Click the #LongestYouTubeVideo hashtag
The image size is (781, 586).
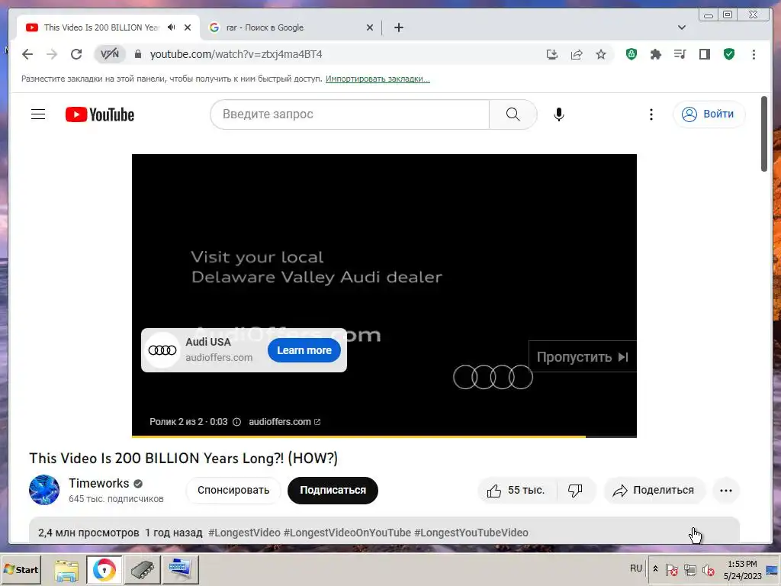[x=471, y=533]
